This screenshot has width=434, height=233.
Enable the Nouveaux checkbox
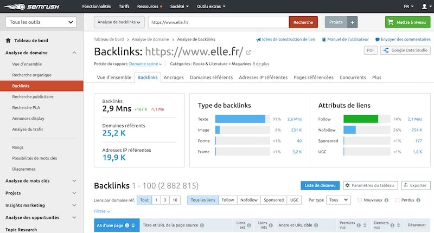[360, 200]
